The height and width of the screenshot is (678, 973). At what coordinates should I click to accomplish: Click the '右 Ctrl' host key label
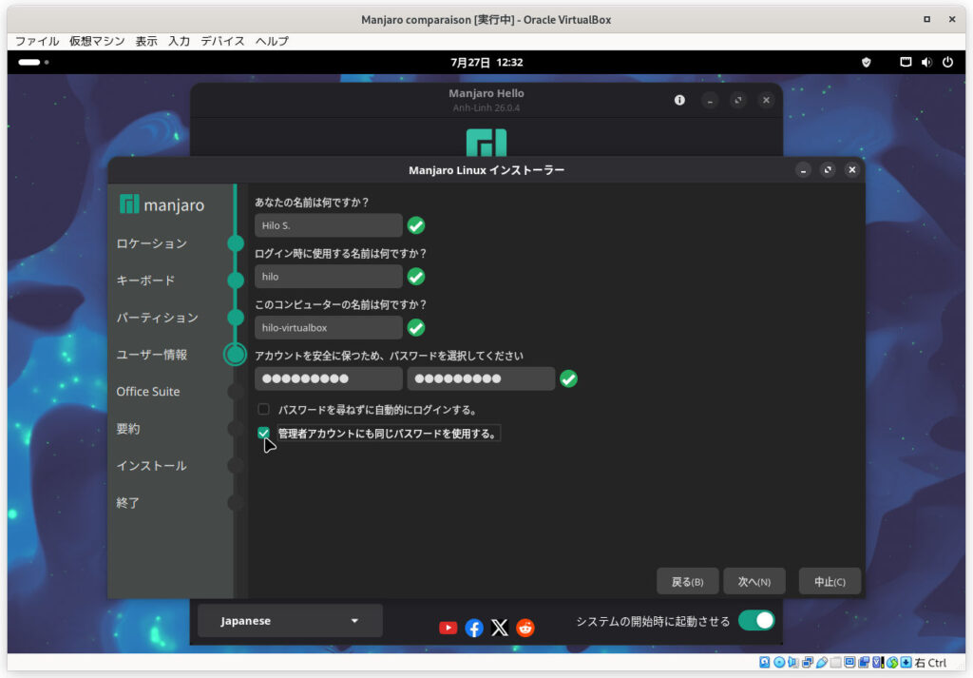[x=930, y=663]
